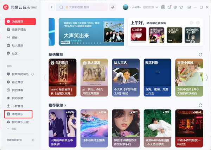This screenshot has width=211, height=150.
Task: Expand the user account dropdown arrow
Action: click(x=158, y=7)
